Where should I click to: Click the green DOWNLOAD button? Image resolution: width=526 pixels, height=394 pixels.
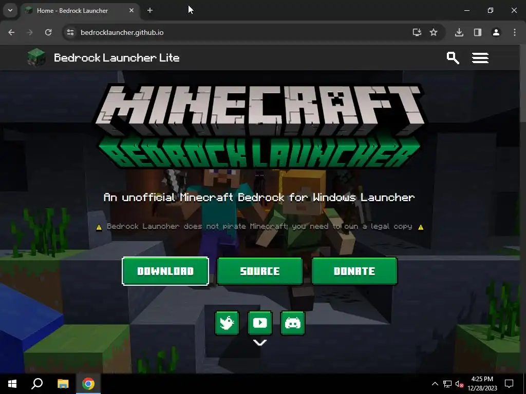(x=165, y=271)
